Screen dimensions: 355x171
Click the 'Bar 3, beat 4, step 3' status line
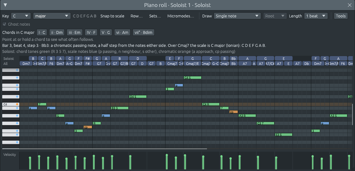point(134,45)
